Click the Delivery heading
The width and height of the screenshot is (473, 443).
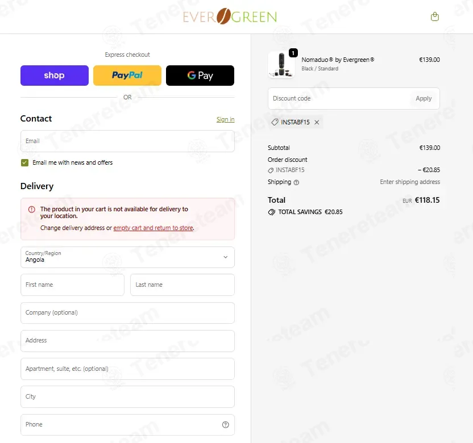pos(37,186)
